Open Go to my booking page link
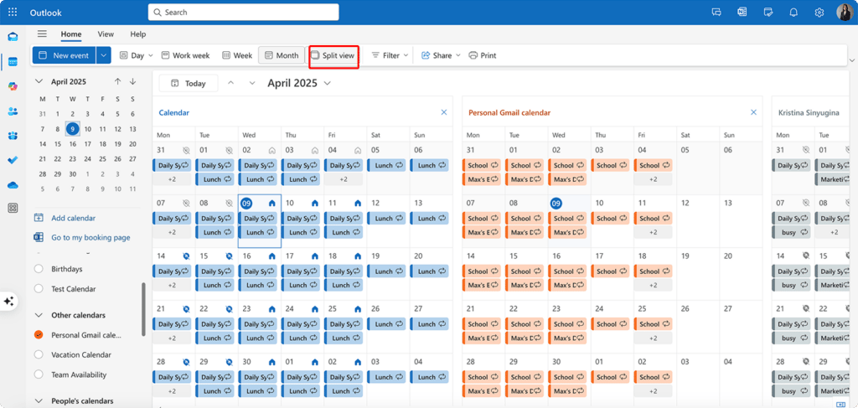The width and height of the screenshot is (858, 408). 90,237
